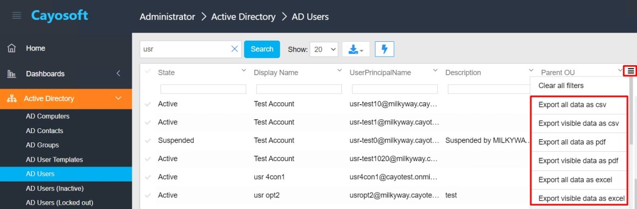Open the Active Directory breadcrumb

click(x=243, y=16)
